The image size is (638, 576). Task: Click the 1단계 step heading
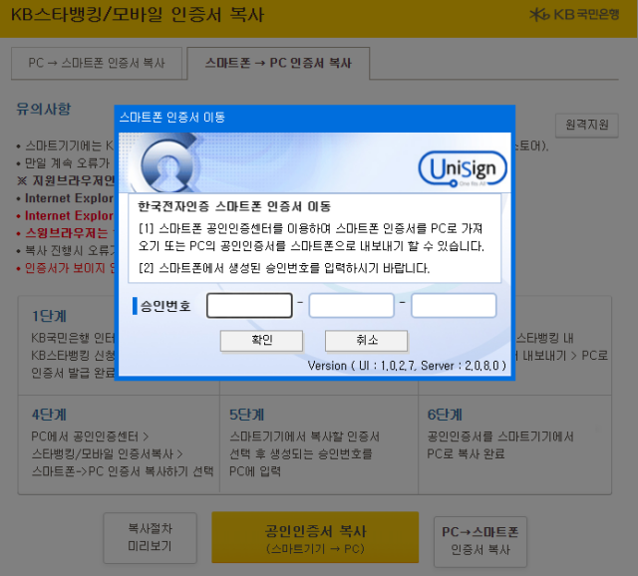click(x=49, y=316)
